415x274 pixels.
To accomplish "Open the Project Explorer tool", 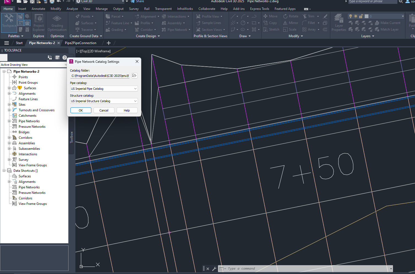I will [x=39, y=23].
